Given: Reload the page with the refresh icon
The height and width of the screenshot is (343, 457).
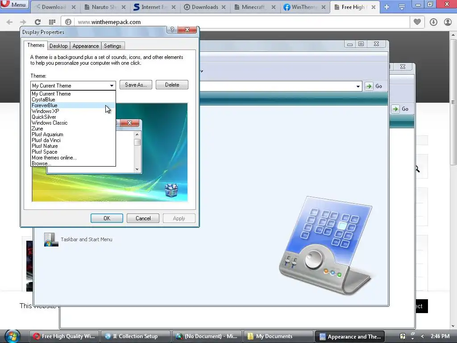Looking at the screenshot, I should [x=37, y=22].
